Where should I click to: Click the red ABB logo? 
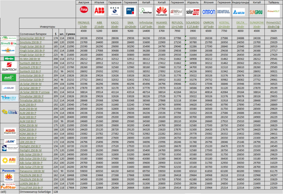[x=99, y=11]
